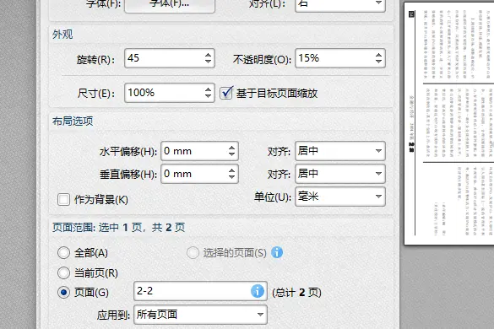This screenshot has height=329, width=494.
Task: Select the 全部(A) radio button
Action: click(x=63, y=252)
